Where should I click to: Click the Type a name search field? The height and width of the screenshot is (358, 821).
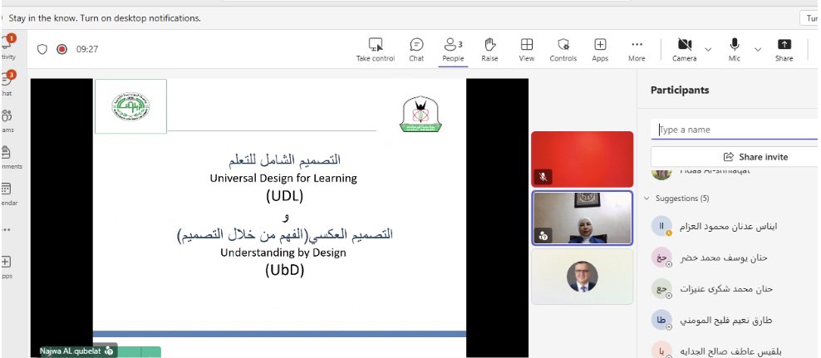pos(734,130)
